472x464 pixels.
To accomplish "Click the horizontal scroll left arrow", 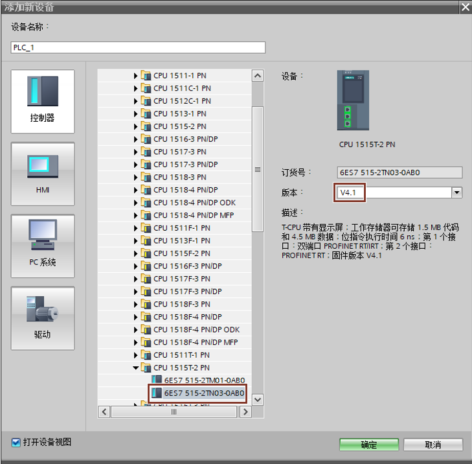I will click(104, 412).
